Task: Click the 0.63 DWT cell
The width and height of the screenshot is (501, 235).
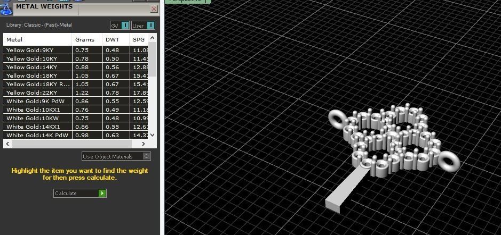Action: pos(116,135)
